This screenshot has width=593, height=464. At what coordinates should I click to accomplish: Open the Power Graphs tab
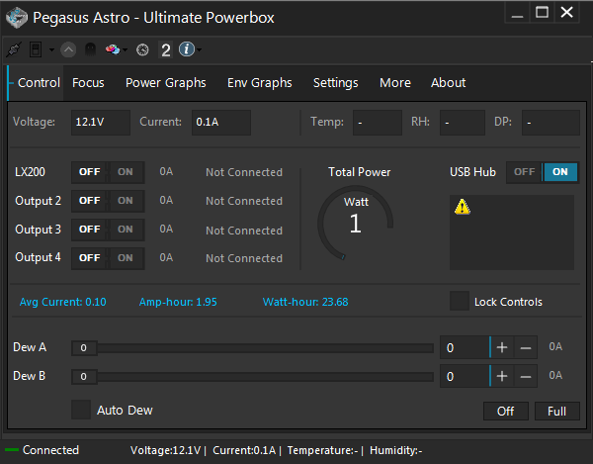(x=166, y=82)
